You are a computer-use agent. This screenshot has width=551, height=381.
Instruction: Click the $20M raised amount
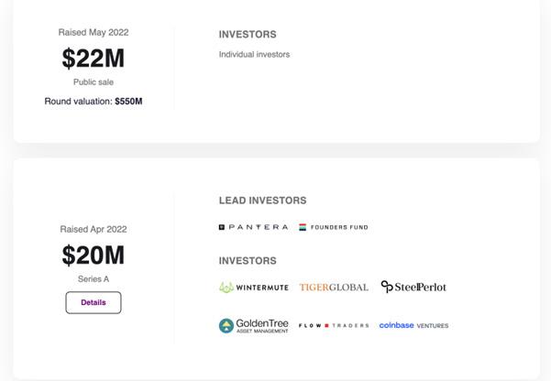(93, 256)
